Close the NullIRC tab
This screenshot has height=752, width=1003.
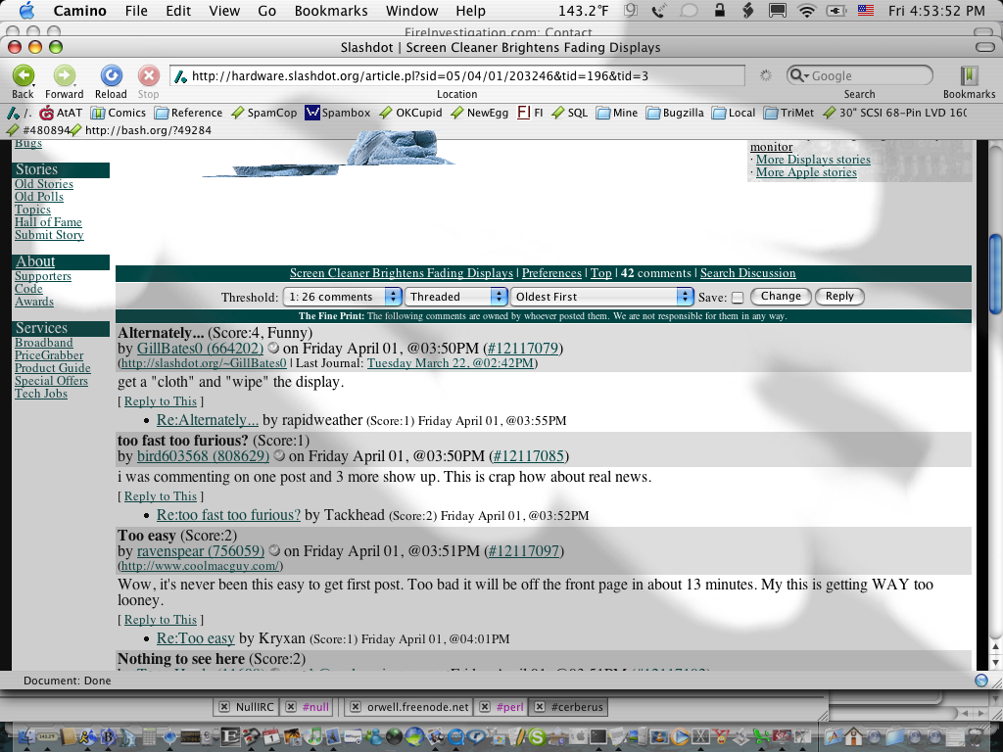point(224,707)
